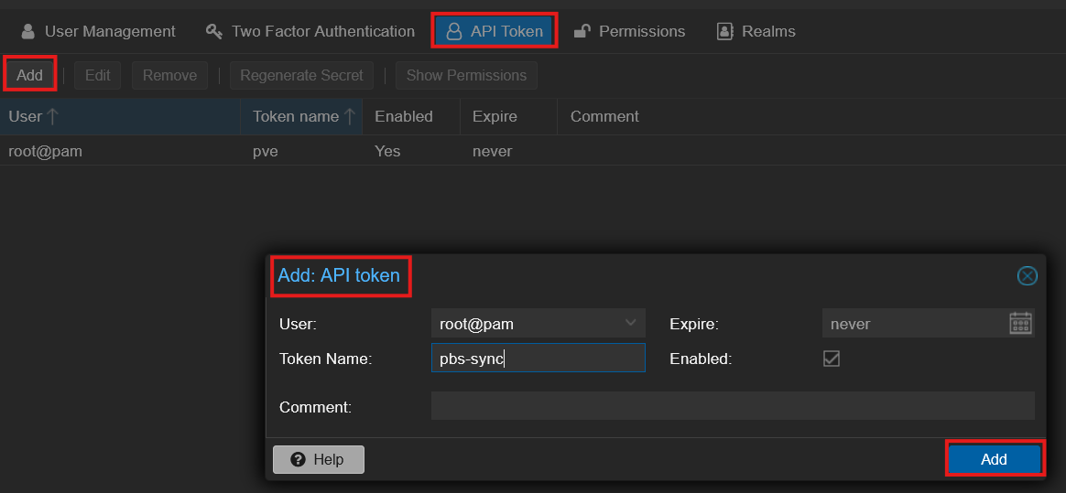Viewport: 1066px width, 493px height.
Task: Click the Edit toolbar button
Action: pos(97,75)
